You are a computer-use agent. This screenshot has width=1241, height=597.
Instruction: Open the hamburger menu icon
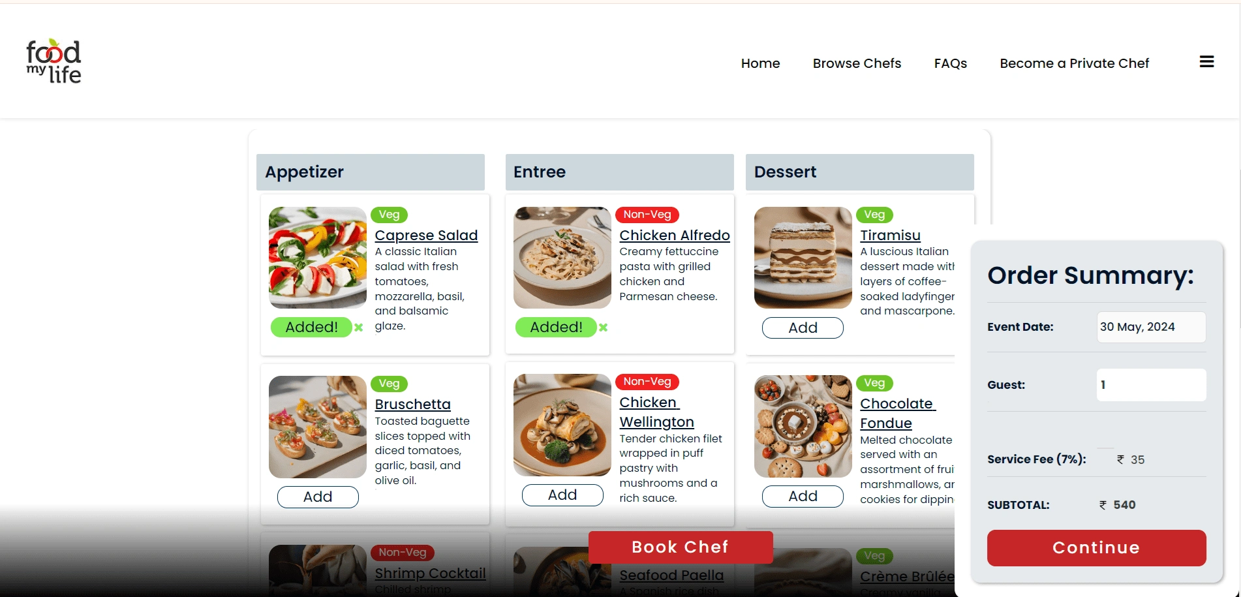tap(1206, 62)
